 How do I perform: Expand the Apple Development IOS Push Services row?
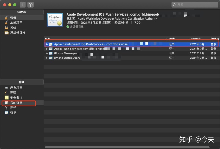(x=47, y=44)
